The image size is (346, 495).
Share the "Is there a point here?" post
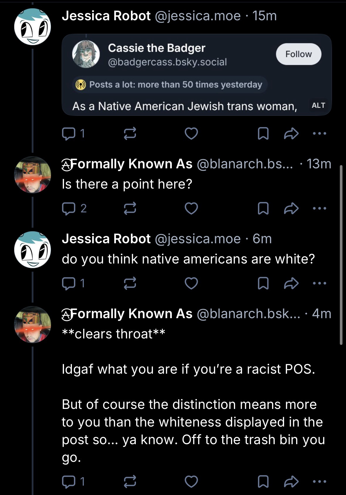291,208
